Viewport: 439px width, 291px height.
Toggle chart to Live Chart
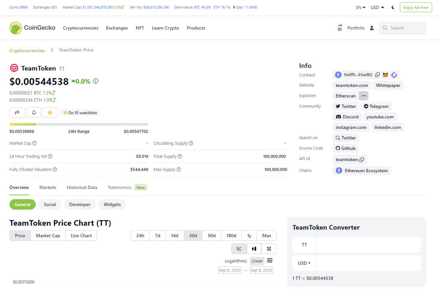pyautogui.click(x=81, y=236)
